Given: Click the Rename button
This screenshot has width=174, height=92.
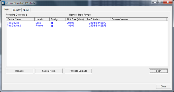Looking at the screenshot, I should (x=19, y=71).
